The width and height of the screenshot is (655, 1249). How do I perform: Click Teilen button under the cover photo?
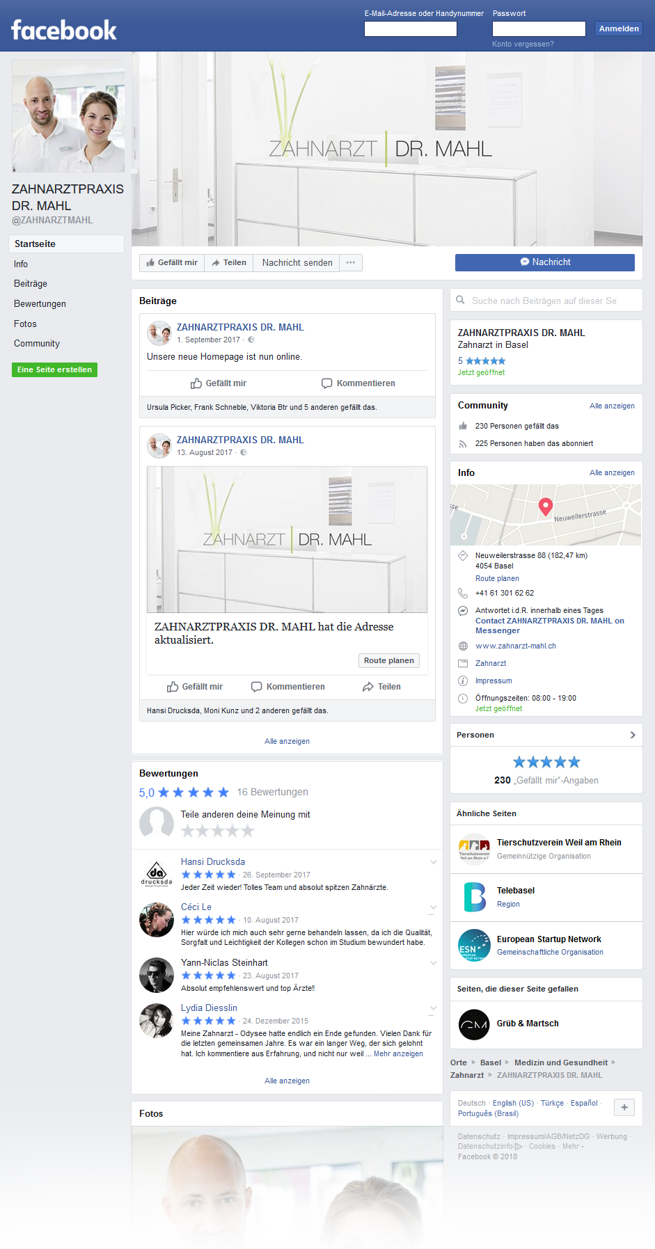coord(229,263)
